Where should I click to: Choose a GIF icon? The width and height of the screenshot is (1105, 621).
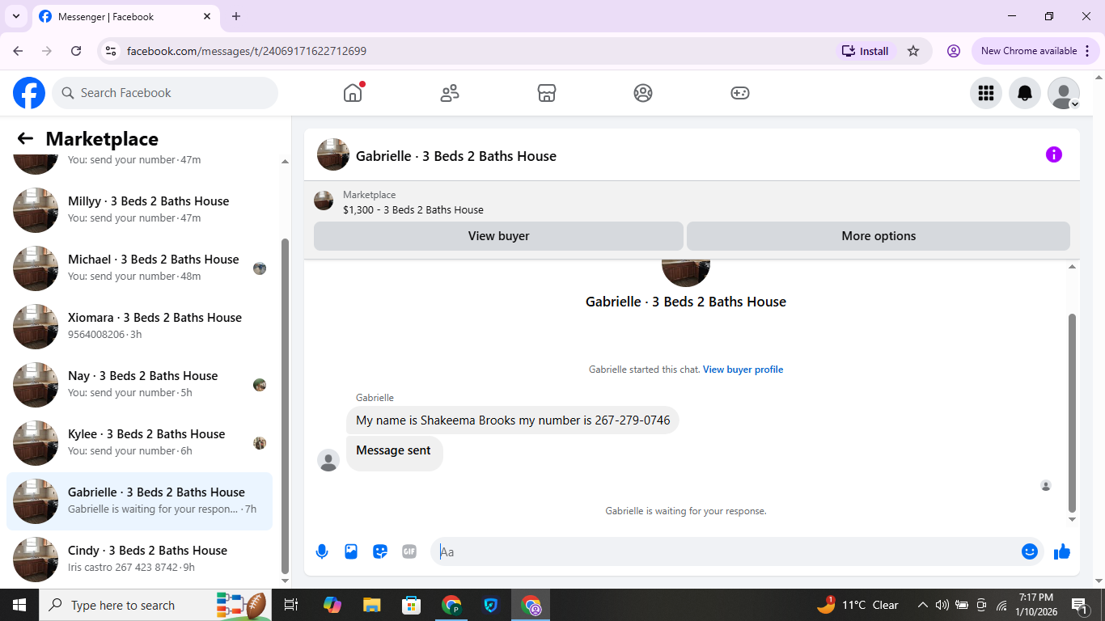coord(409,551)
